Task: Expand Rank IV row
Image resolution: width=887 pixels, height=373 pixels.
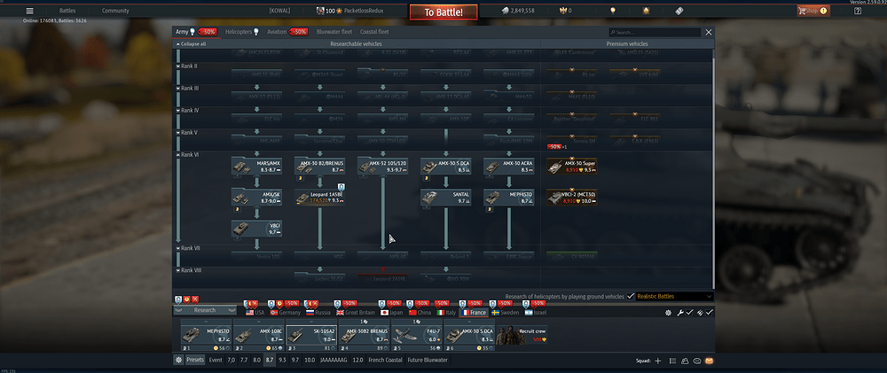Action: (188, 110)
